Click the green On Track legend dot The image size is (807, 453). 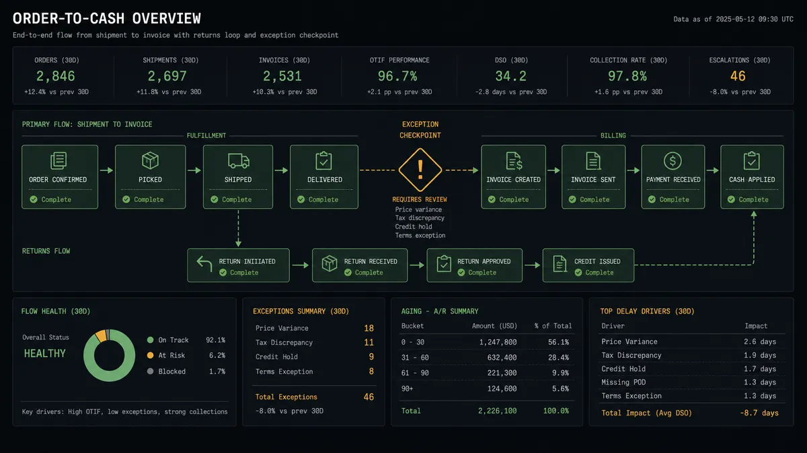pyautogui.click(x=150, y=340)
